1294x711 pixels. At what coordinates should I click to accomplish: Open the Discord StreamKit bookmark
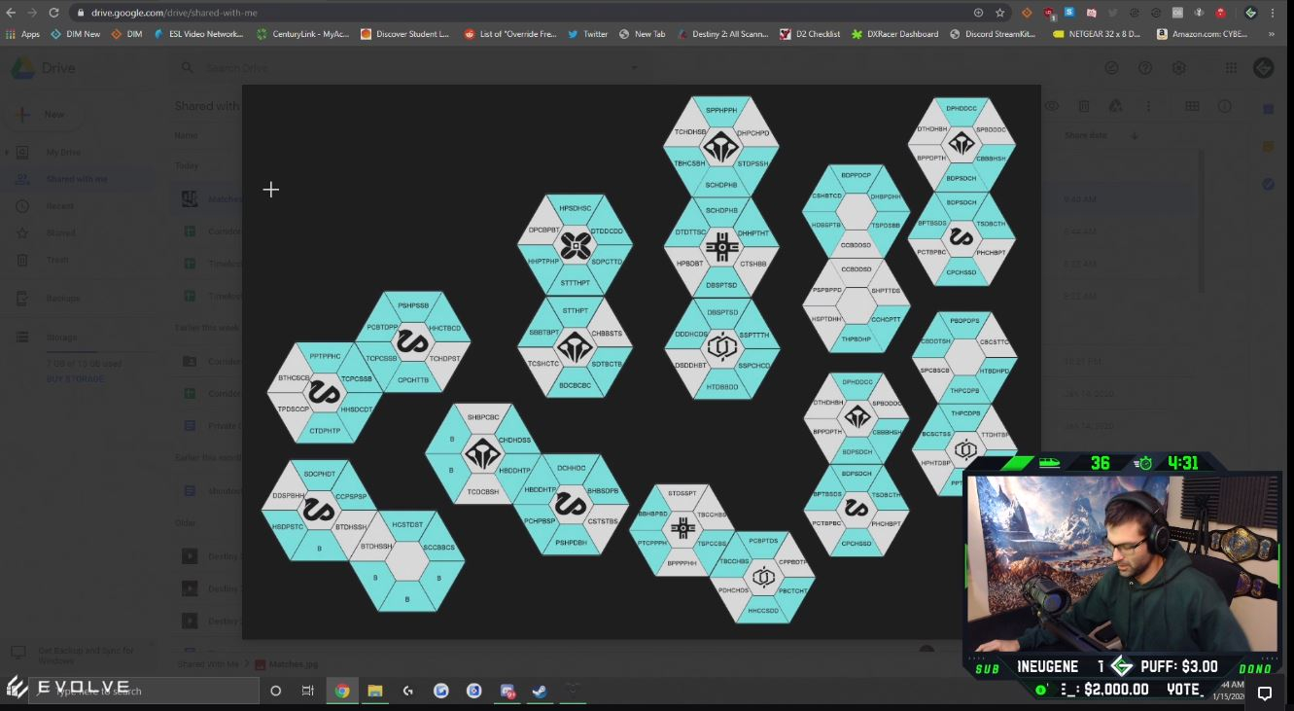(x=994, y=34)
